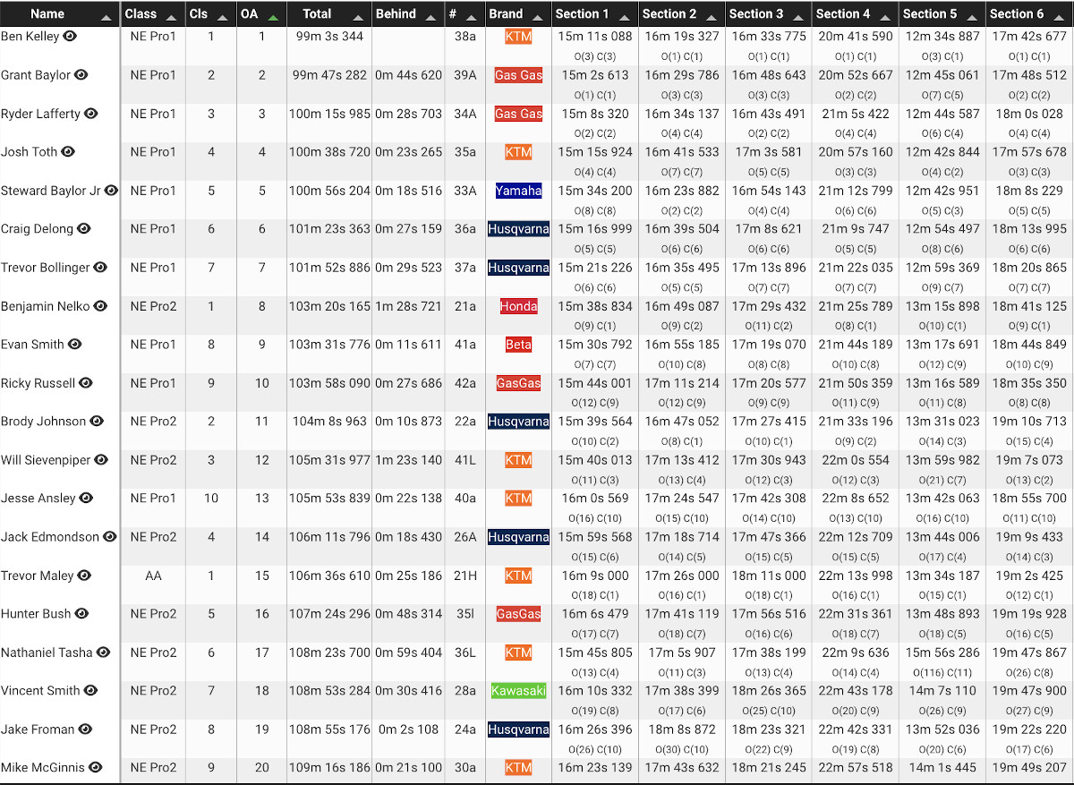Click the sort arrow in the Cls column header
1074x785 pixels.
pyautogui.click(x=221, y=18)
